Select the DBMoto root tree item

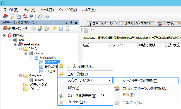(18, 35)
